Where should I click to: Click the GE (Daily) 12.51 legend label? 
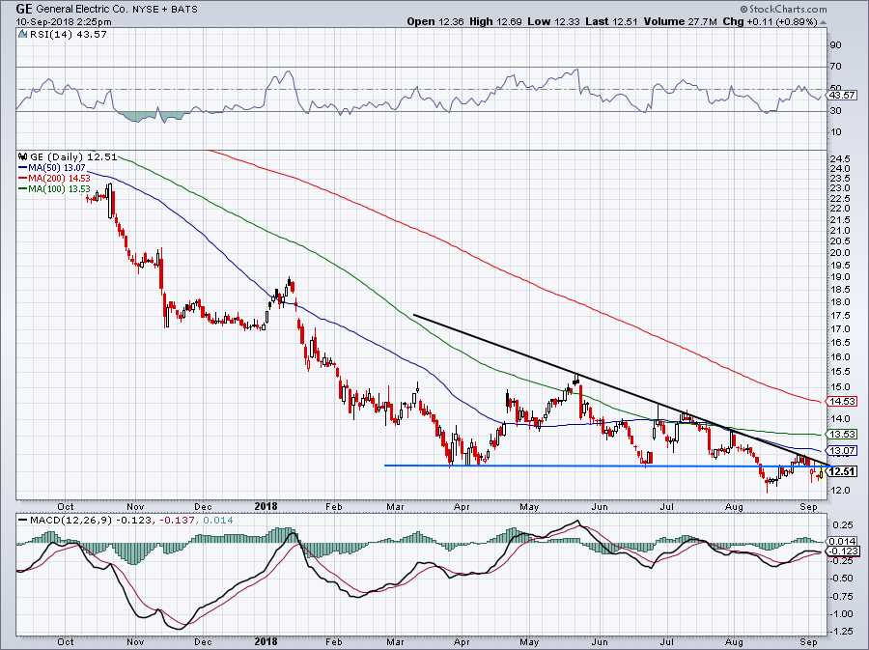pyautogui.click(x=73, y=156)
